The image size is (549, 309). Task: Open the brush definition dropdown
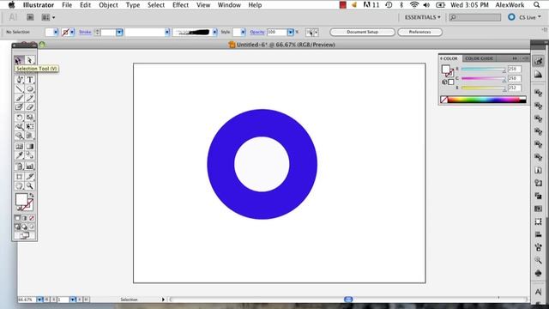click(x=214, y=33)
